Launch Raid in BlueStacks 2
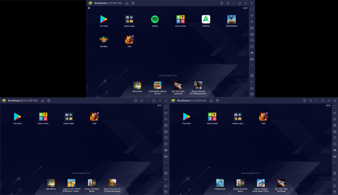 click(94, 116)
